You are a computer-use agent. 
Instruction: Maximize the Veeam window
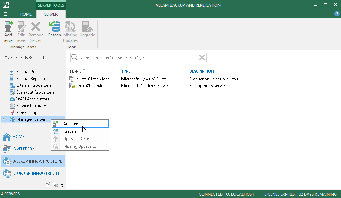(326, 5)
